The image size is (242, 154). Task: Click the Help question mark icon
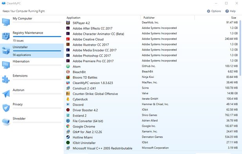point(227,11)
